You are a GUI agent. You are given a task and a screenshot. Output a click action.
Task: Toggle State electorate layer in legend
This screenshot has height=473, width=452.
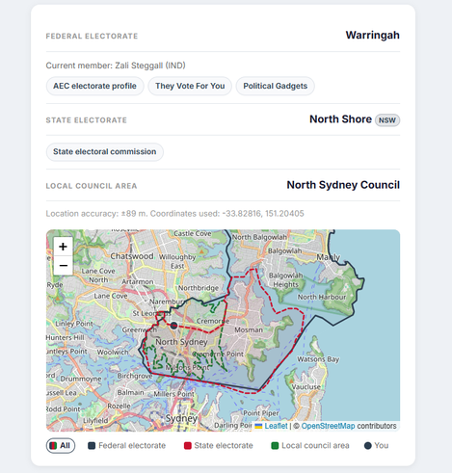(x=219, y=446)
